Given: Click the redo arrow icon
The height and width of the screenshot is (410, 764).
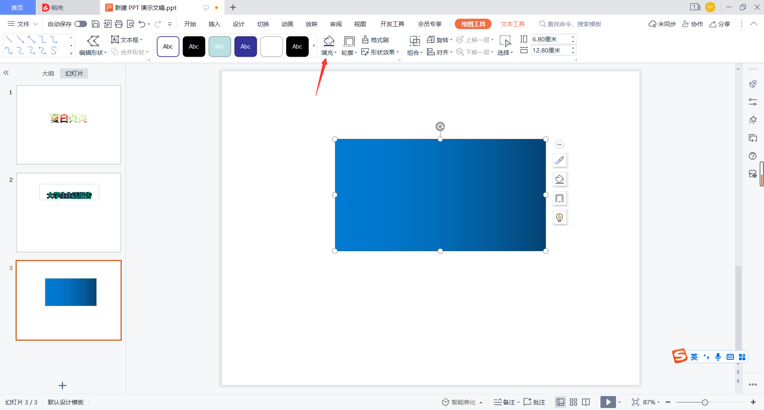Looking at the screenshot, I should click(x=158, y=24).
